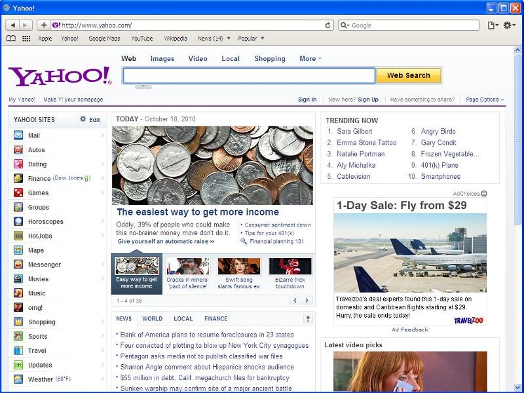Reload the page with the refresh icon

click(328, 26)
